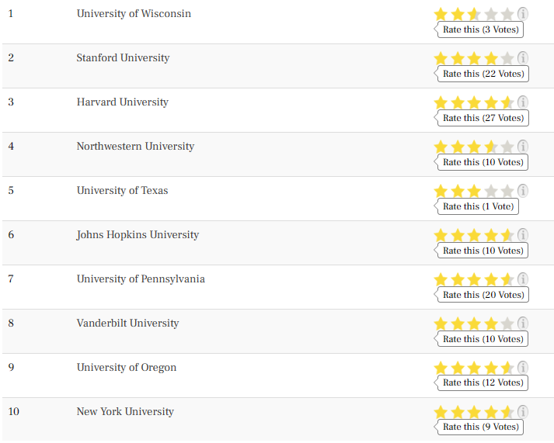Click 'Rate this (27 Votes)' for Harvard
The height and width of the screenshot is (443, 554).
pos(483,118)
